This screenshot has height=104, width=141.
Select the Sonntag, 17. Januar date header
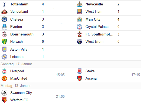[16, 64]
